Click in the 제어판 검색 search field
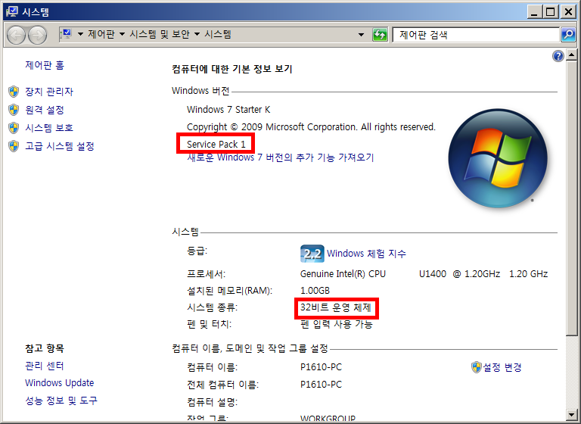 coord(476,35)
